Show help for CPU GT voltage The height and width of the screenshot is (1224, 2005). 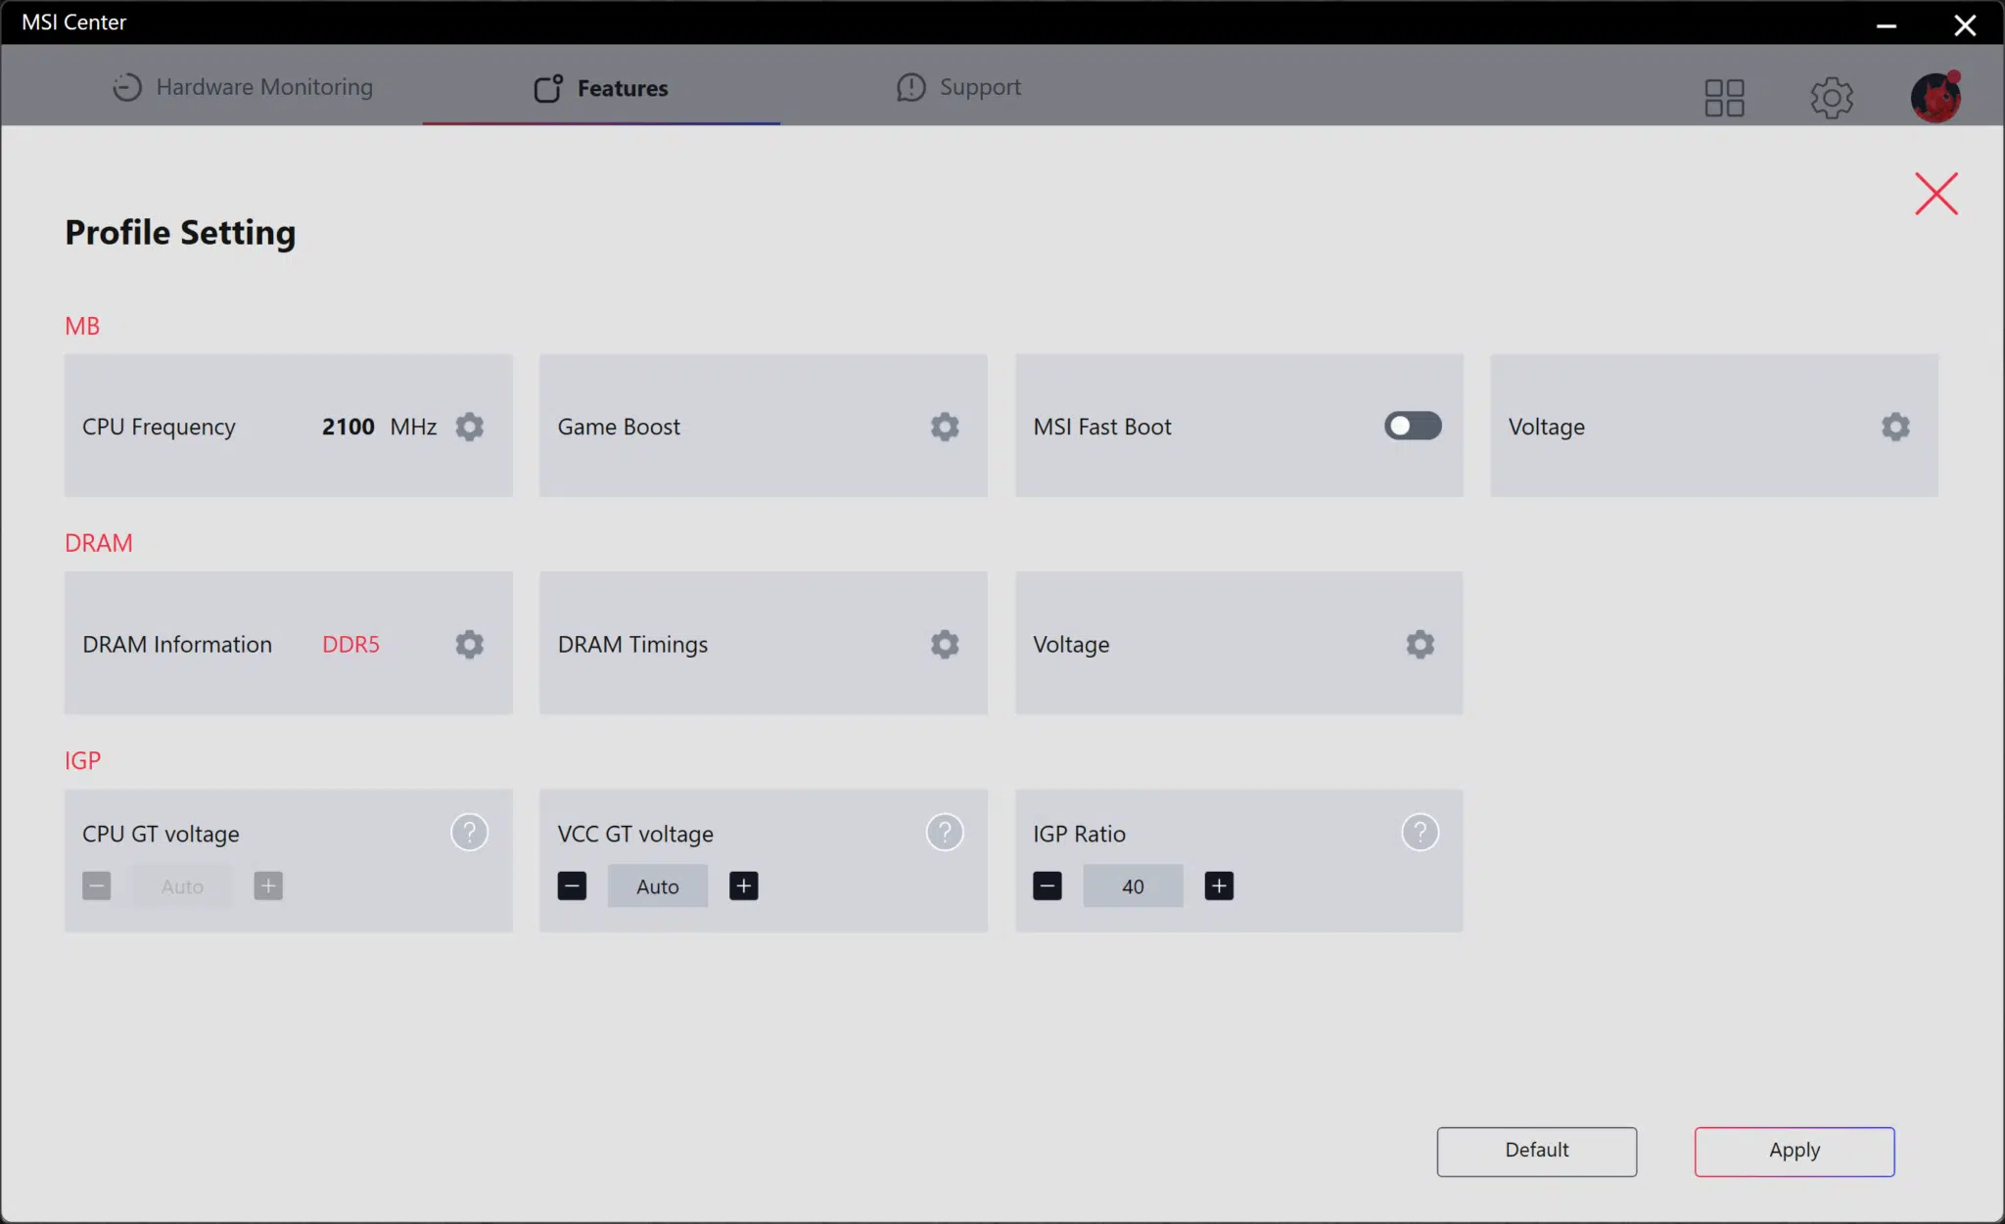470,833
